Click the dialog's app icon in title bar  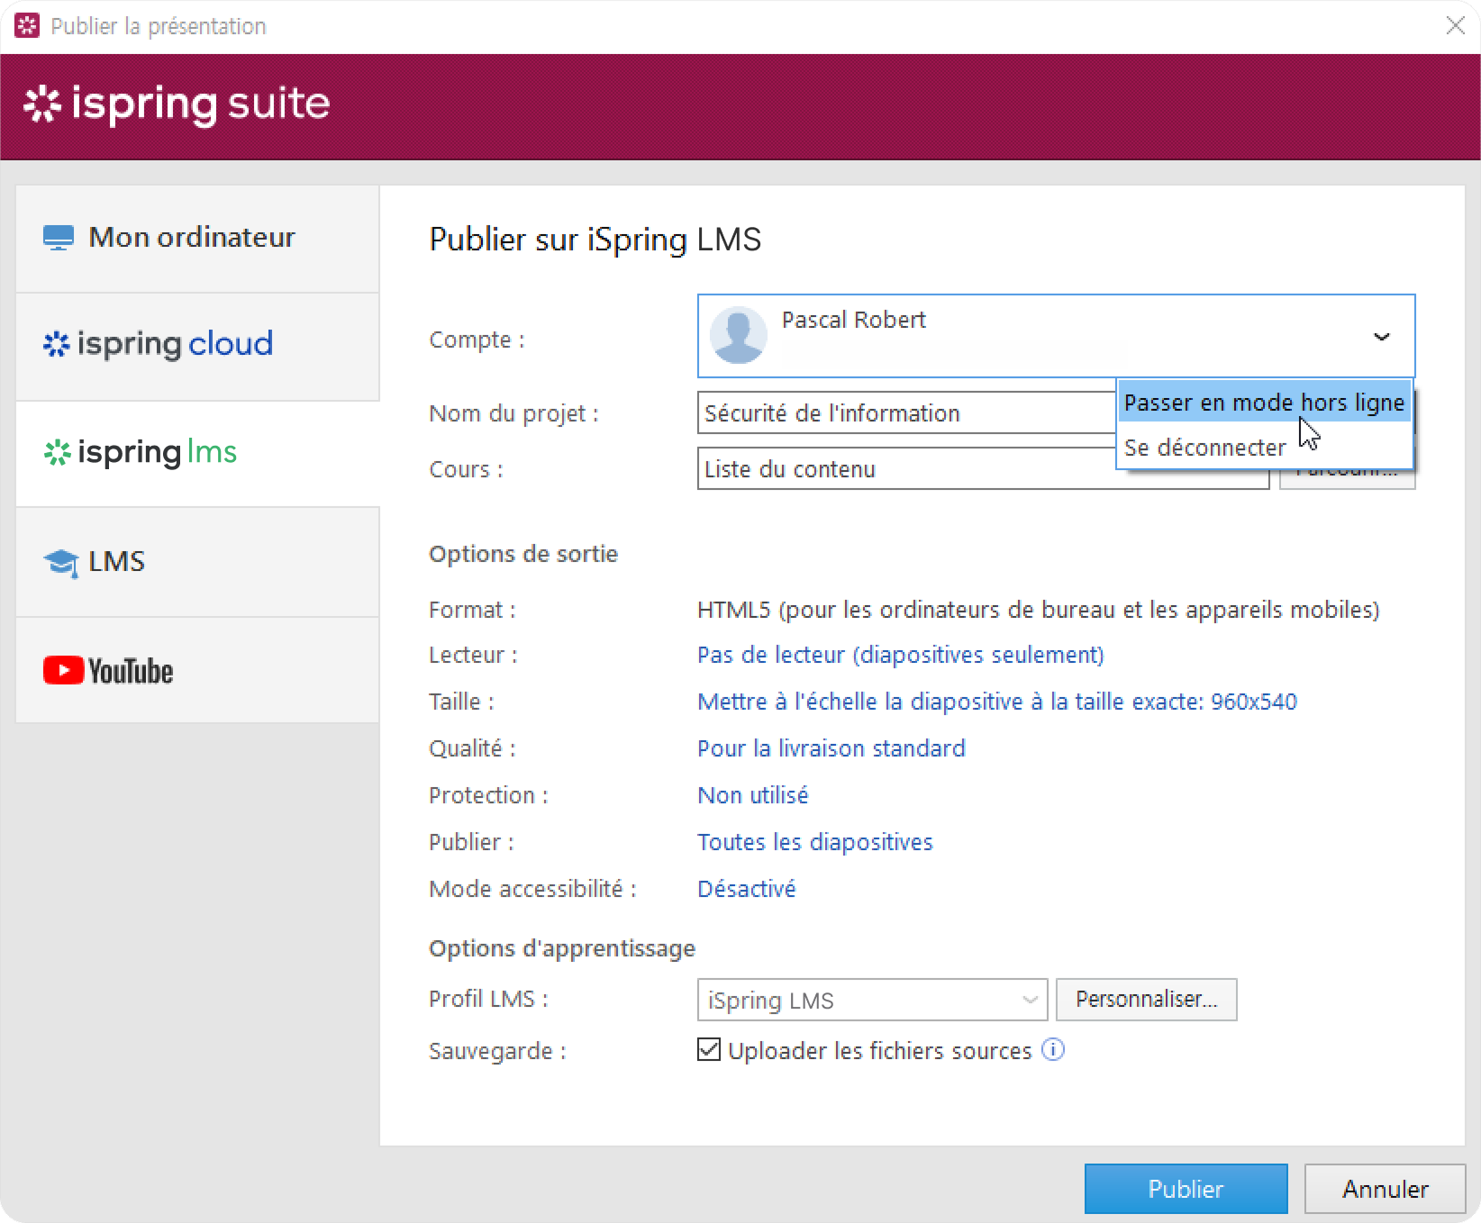pyautogui.click(x=27, y=26)
